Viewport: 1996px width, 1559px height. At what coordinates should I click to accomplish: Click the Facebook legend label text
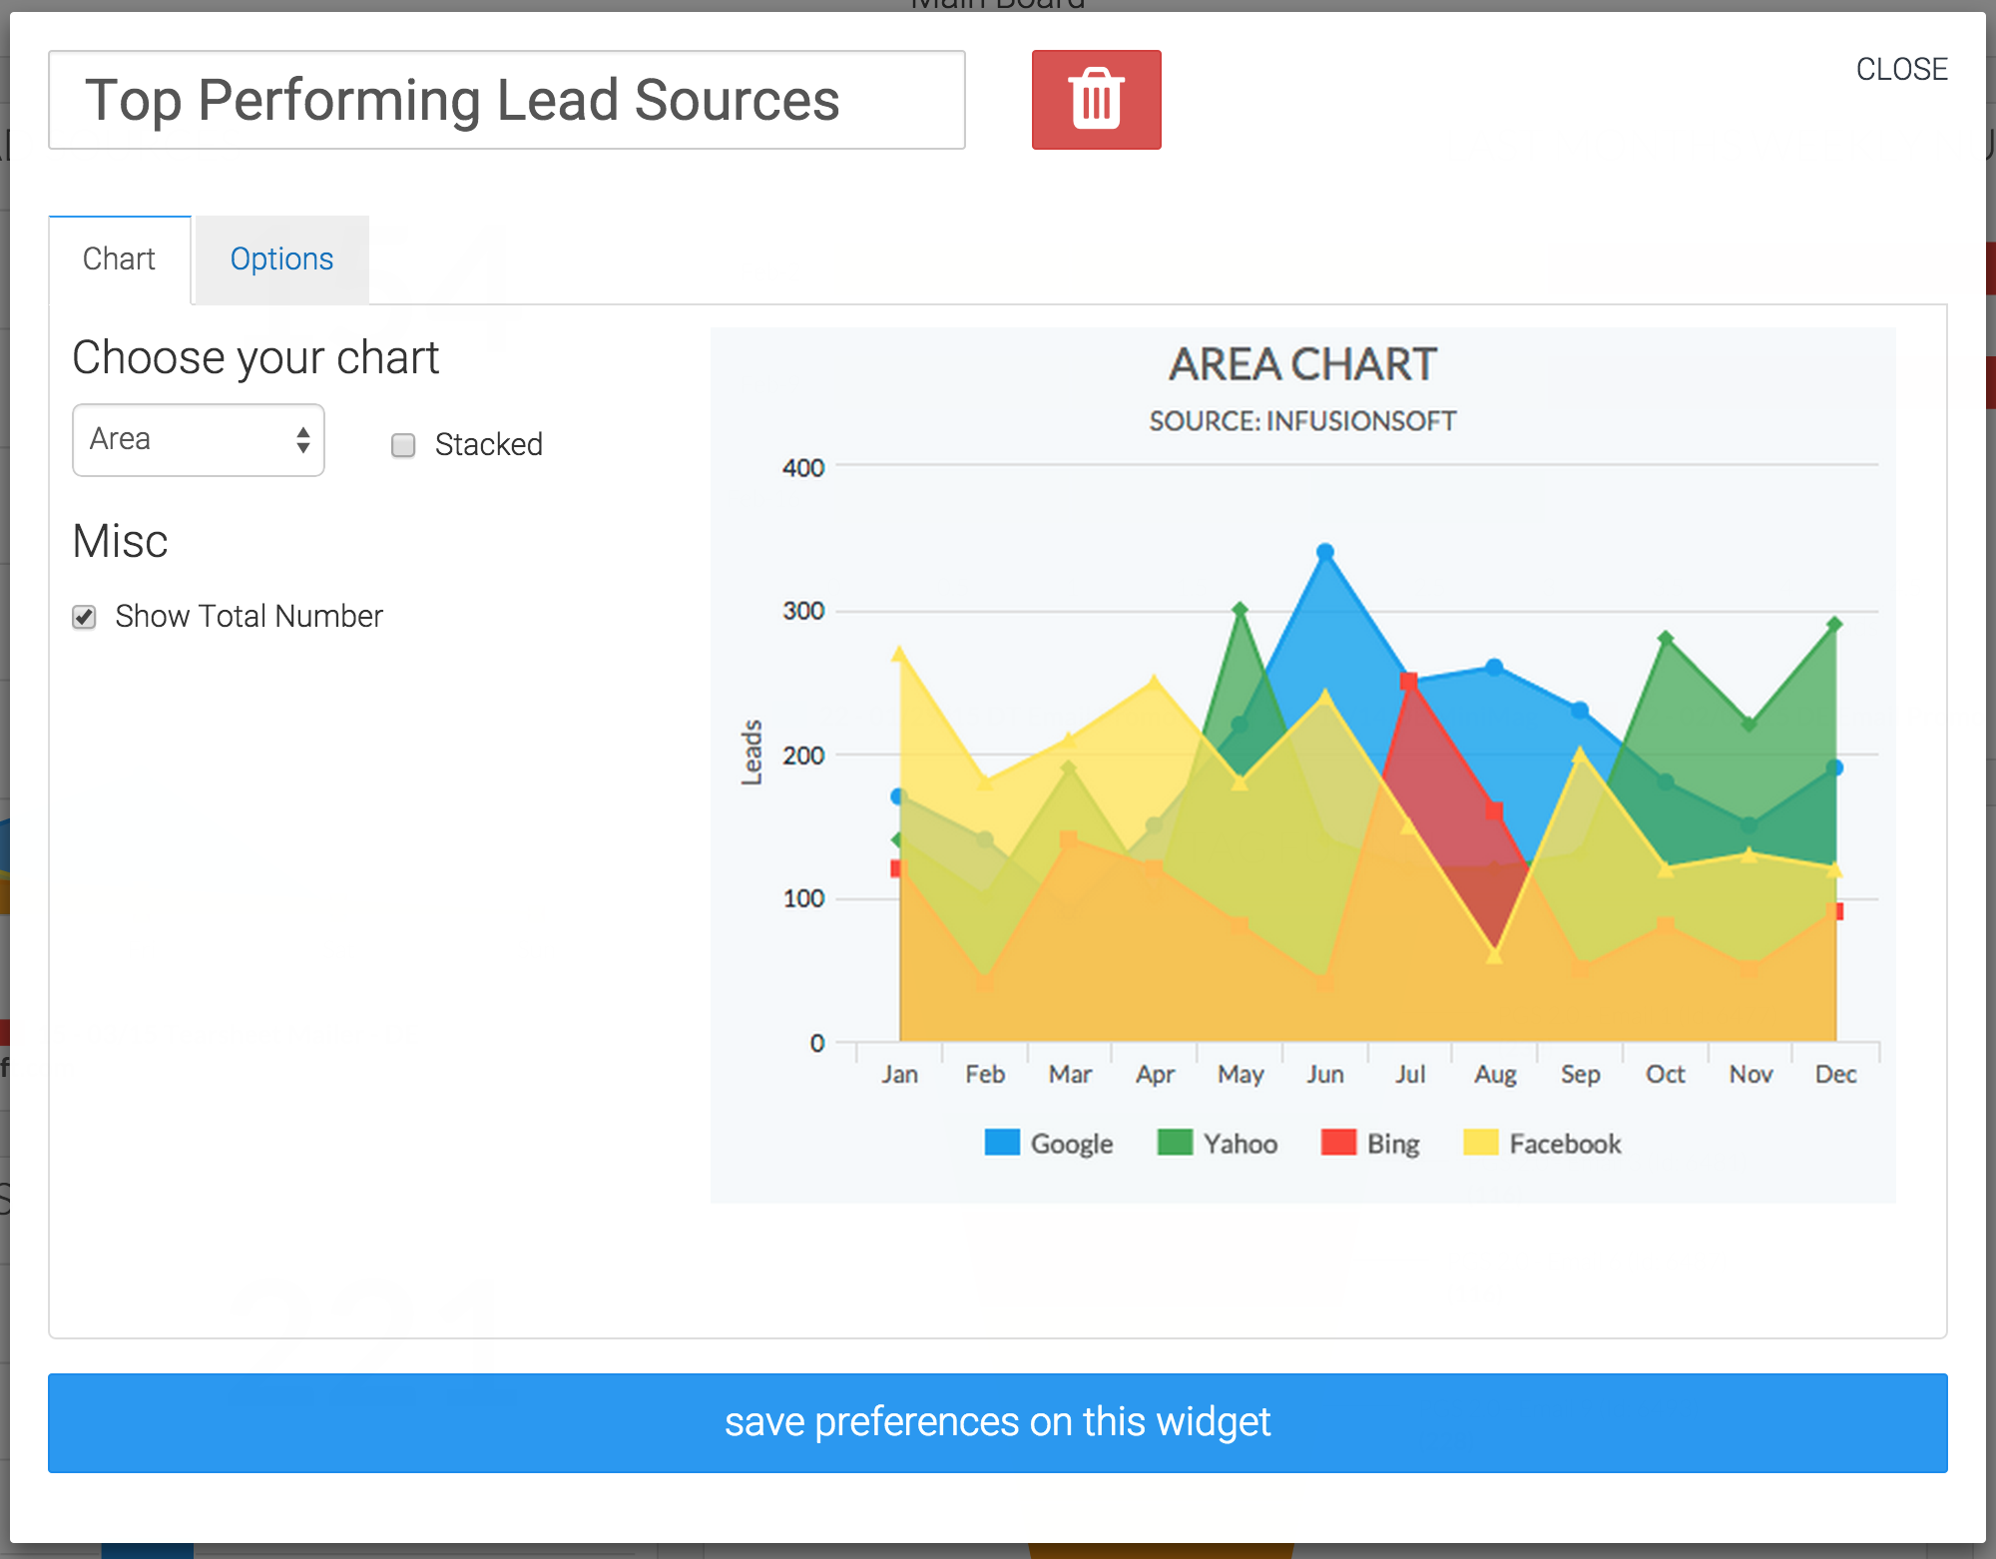pyautogui.click(x=1564, y=1144)
